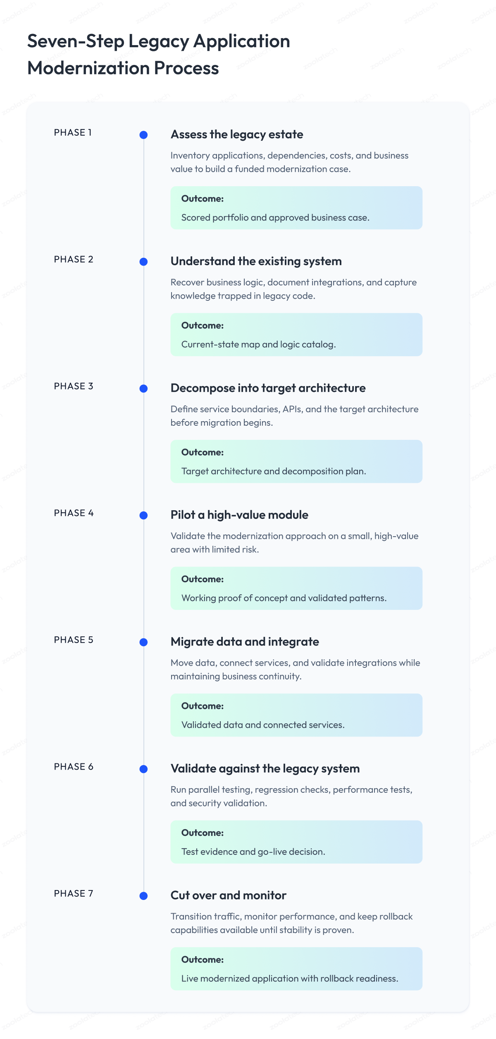Click the Phase 4 timeline dot
The height and width of the screenshot is (1039, 496).
pyautogui.click(x=143, y=516)
